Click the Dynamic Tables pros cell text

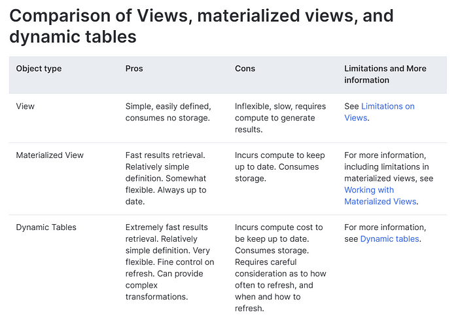tap(169, 262)
